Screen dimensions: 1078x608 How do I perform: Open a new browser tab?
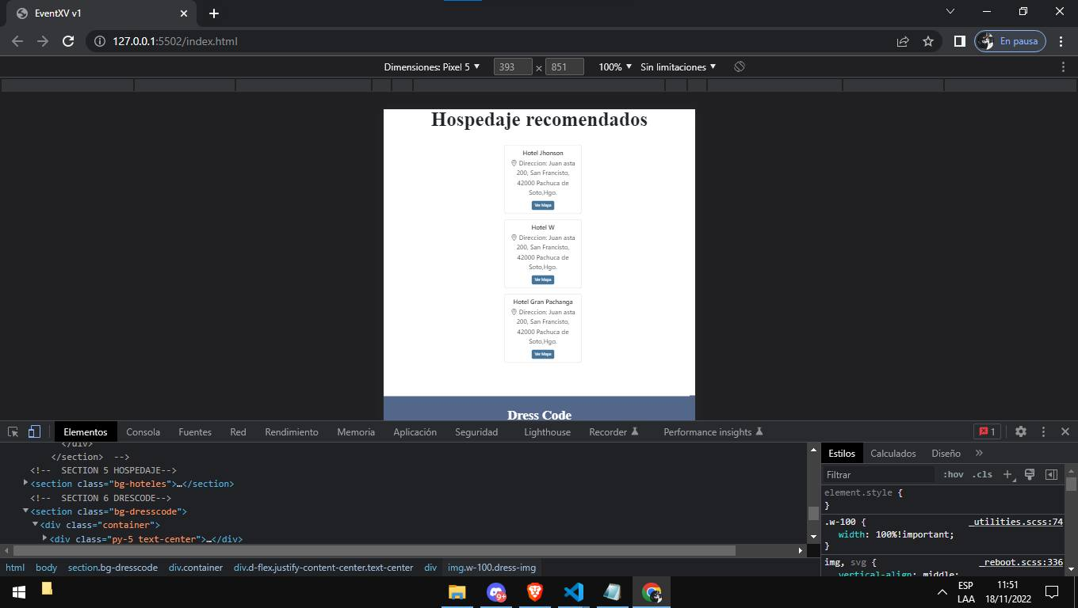point(214,13)
